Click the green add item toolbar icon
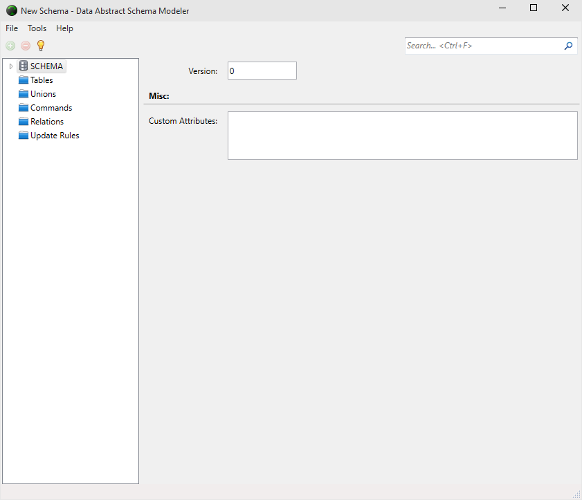Viewport: 582px width, 500px height. tap(10, 46)
